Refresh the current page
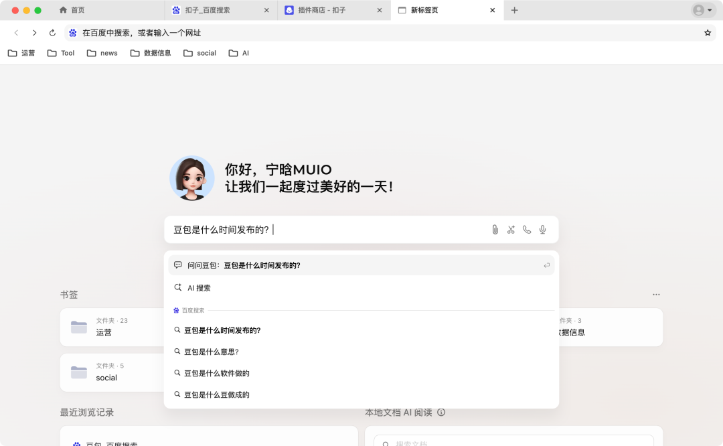Viewport: 723px width, 446px height. 53,32
